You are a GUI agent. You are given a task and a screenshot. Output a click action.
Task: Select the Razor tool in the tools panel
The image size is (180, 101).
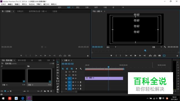point(58,78)
